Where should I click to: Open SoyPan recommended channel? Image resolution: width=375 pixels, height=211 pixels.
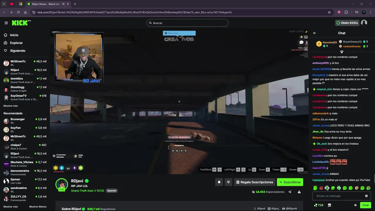tap(25, 130)
